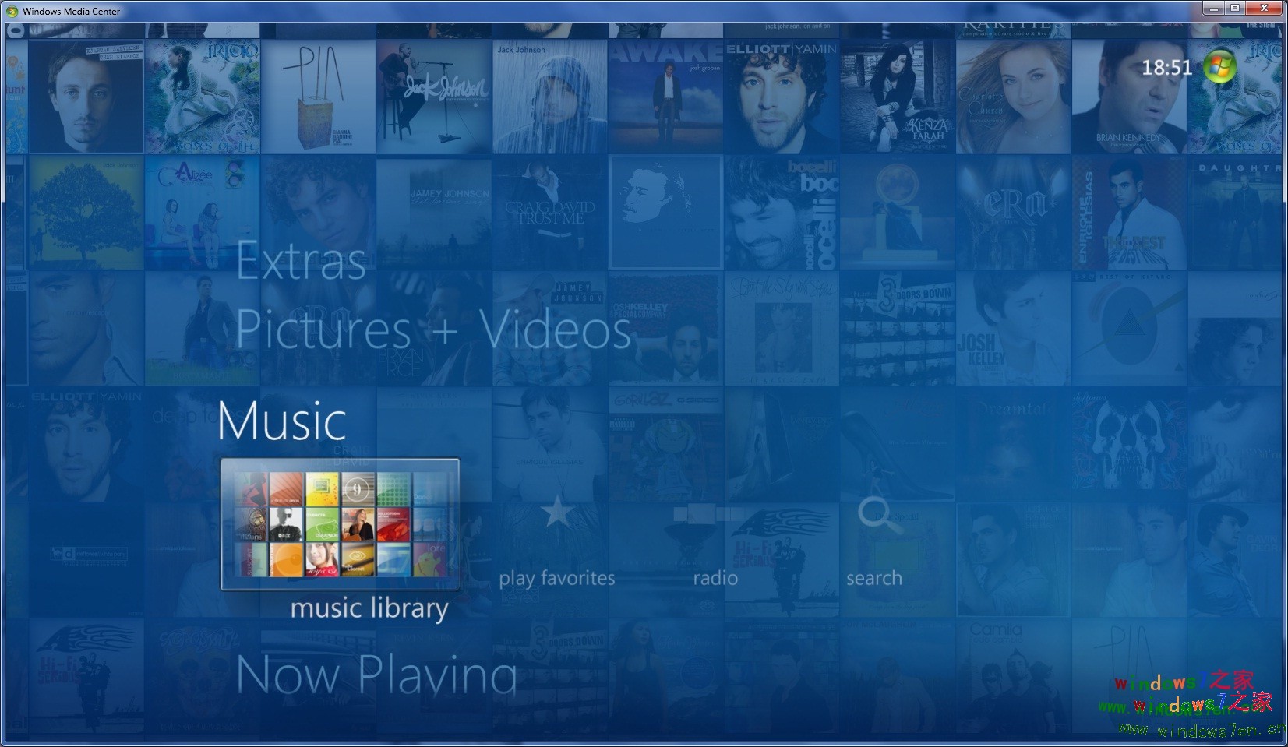Open the music library tile
The width and height of the screenshot is (1288, 747).
point(340,524)
